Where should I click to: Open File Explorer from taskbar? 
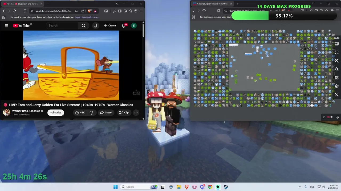tap(179, 187)
